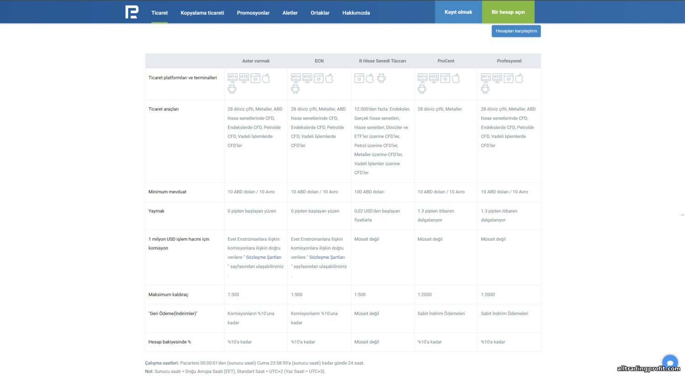The width and height of the screenshot is (685, 377).
Task: Click Apple icon in R Hisse Senedi column
Action: pos(370,78)
